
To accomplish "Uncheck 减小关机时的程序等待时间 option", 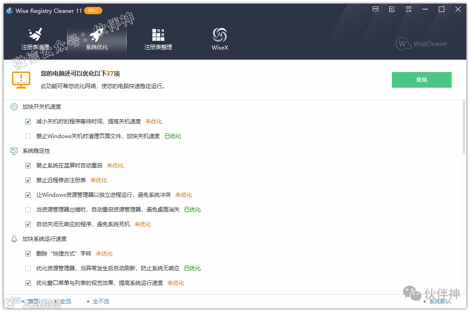I will (28, 122).
